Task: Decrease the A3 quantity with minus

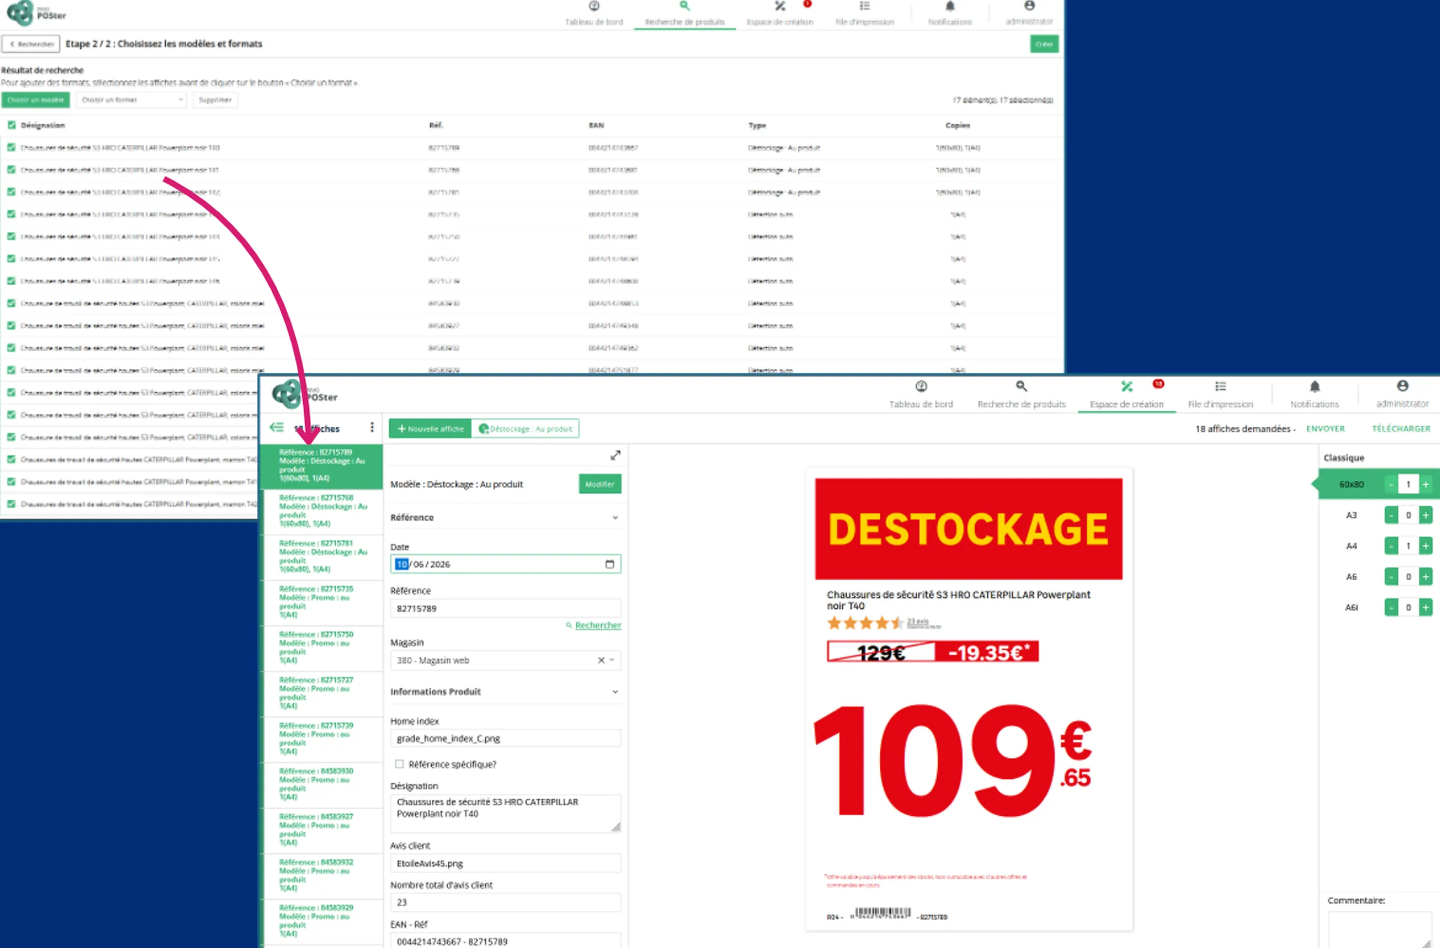Action: 1391,516
